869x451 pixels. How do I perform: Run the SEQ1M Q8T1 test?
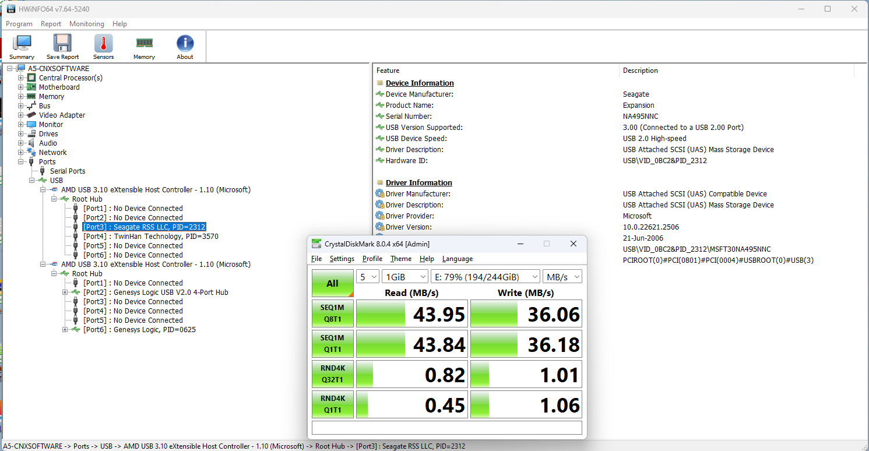point(332,314)
